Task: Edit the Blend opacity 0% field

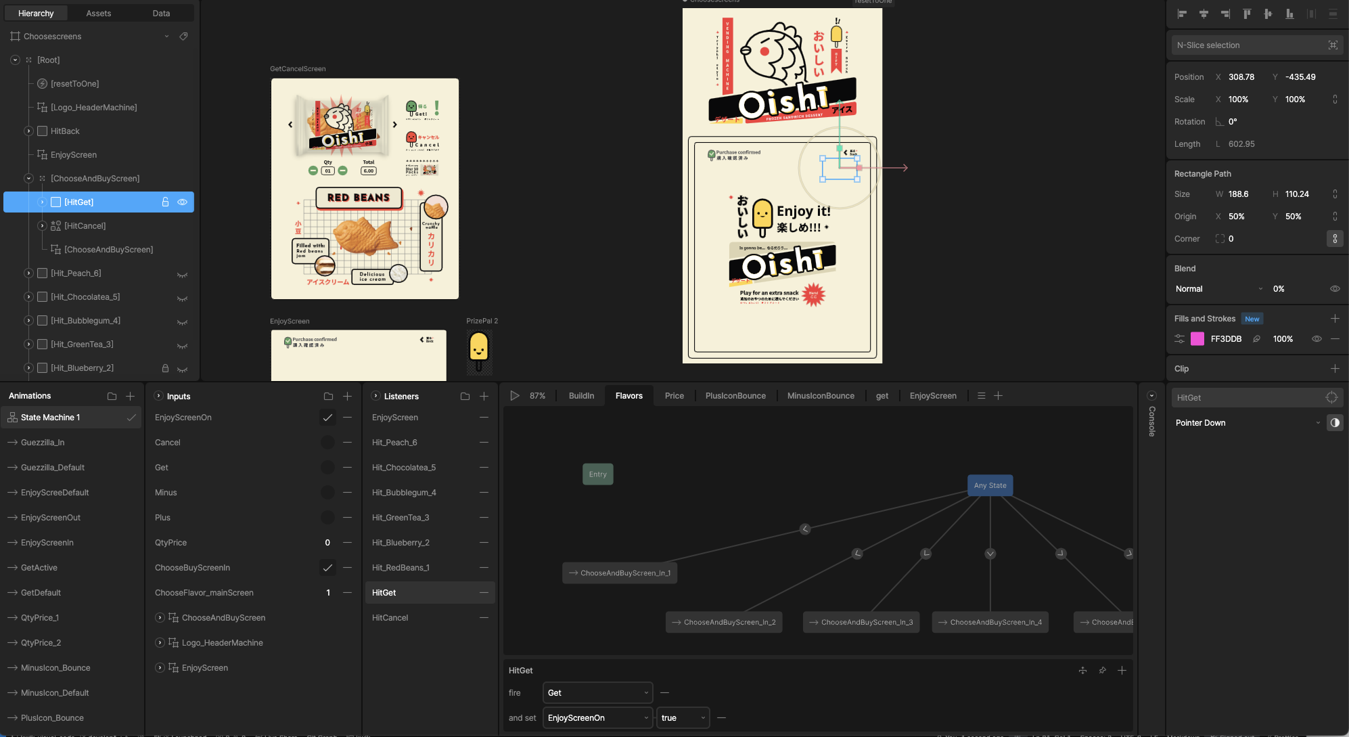Action: pyautogui.click(x=1279, y=288)
